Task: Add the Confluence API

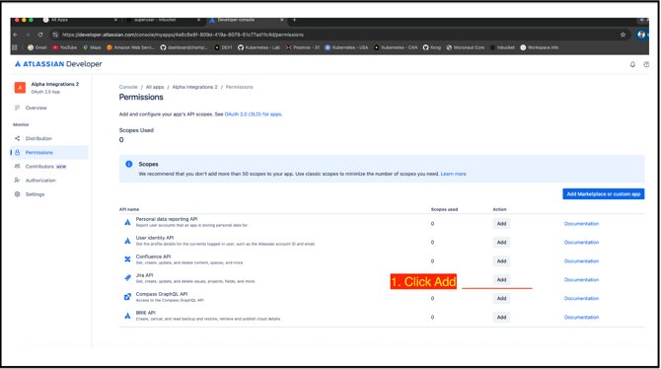Action: (501, 261)
